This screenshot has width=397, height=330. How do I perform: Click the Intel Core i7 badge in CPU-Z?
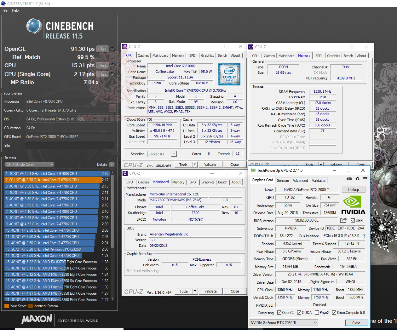coord(229,74)
